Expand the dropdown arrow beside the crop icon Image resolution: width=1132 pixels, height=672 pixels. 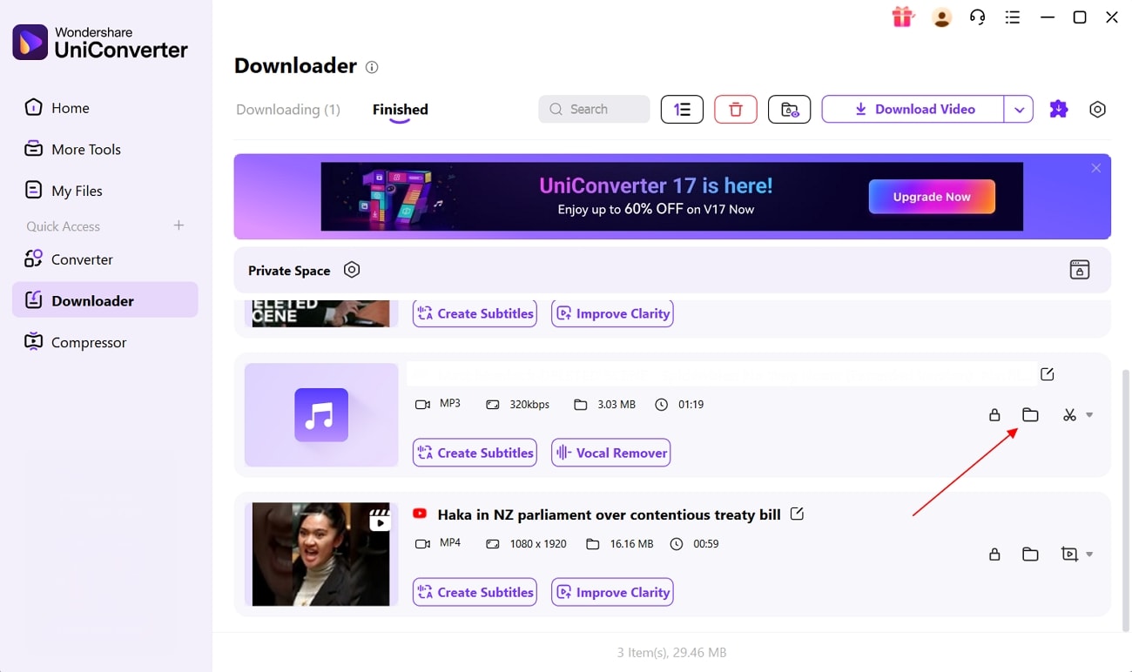pos(1089,554)
